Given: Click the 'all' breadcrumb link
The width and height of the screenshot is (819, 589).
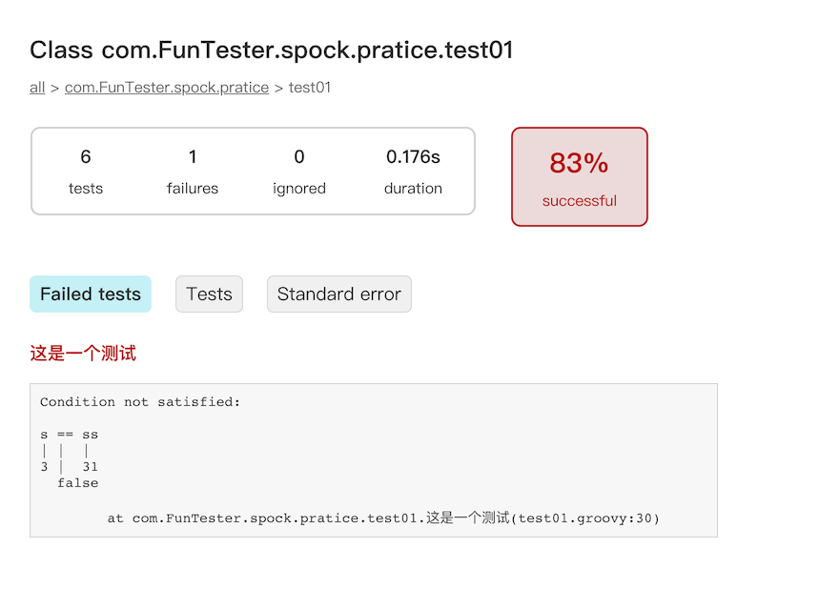Looking at the screenshot, I should tap(37, 88).
